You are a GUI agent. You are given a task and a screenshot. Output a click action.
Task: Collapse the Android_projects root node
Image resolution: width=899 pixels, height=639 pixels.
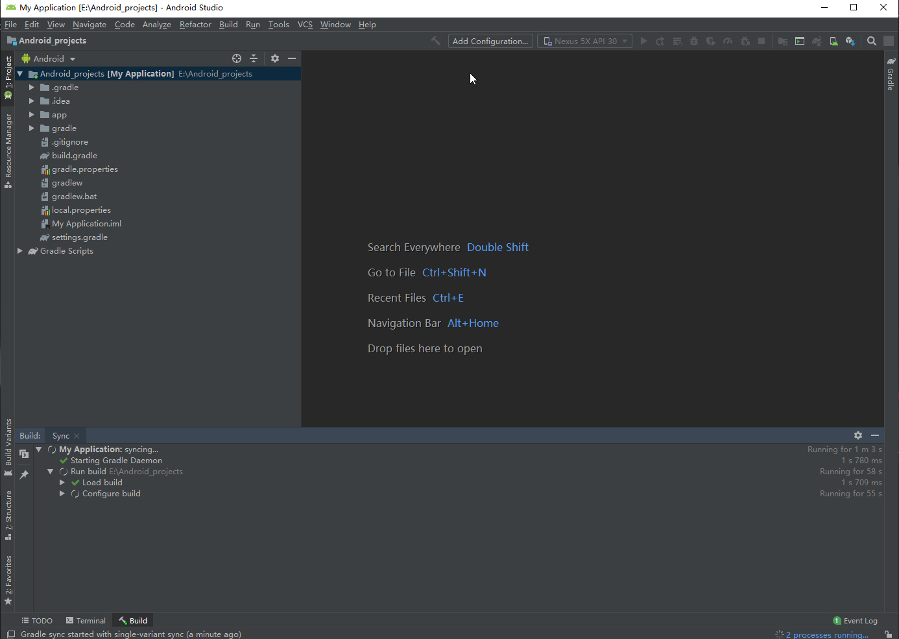click(x=20, y=74)
